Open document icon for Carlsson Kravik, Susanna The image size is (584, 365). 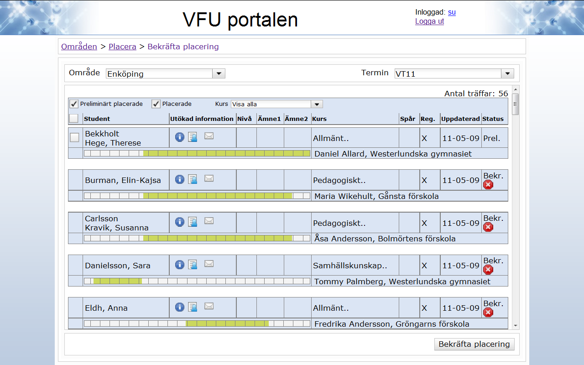[193, 222]
